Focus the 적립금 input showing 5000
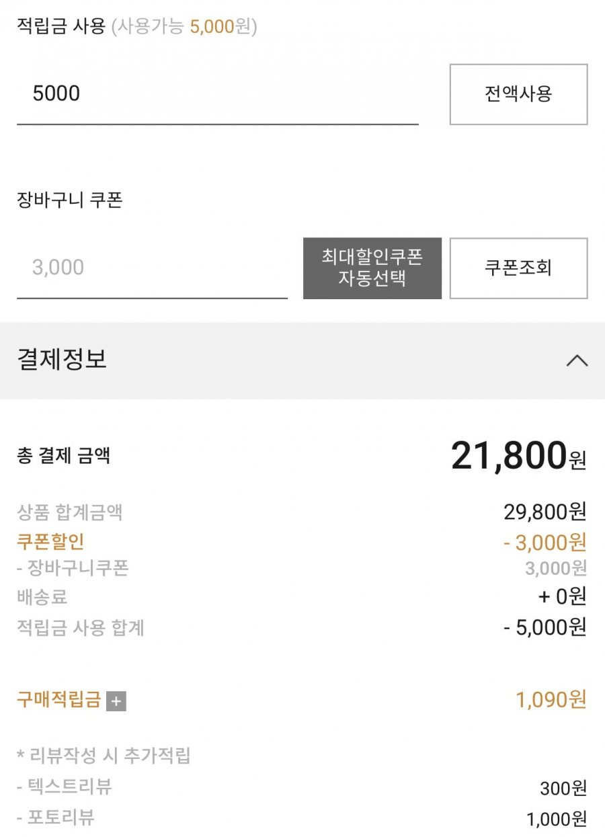The height and width of the screenshot is (837, 605). click(217, 94)
